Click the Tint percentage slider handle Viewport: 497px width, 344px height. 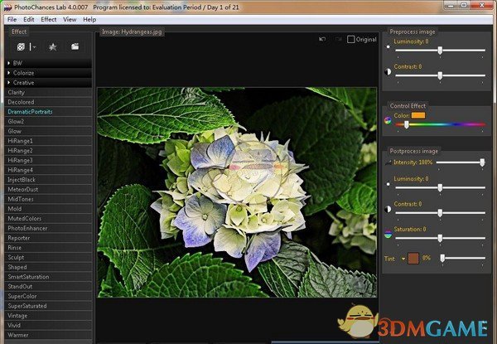(442, 259)
